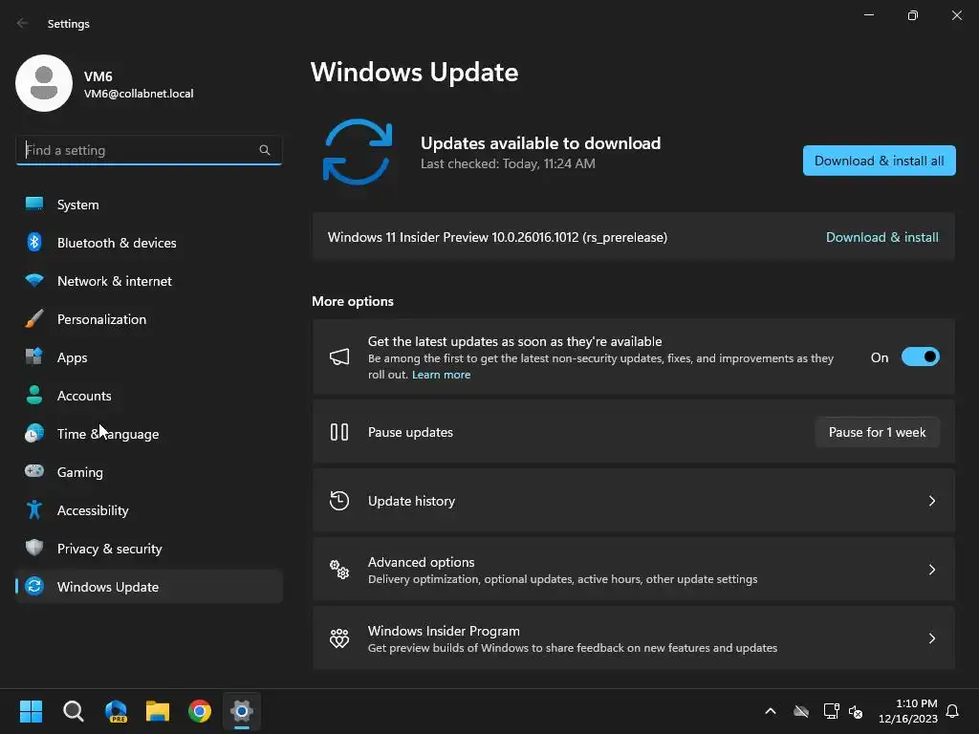Viewport: 979px width, 734px height.
Task: Click the Bluetooth icon in sidebar
Action: [x=34, y=242]
